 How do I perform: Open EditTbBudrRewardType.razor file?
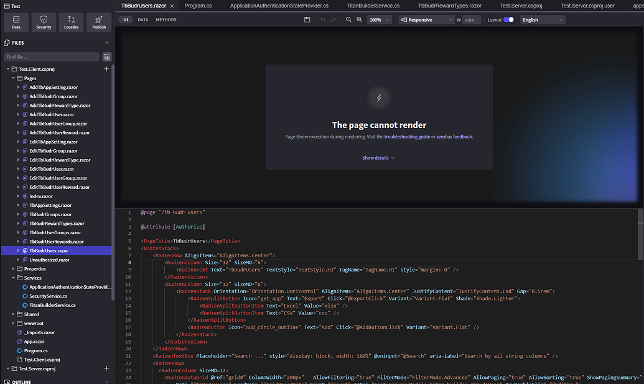click(x=60, y=160)
